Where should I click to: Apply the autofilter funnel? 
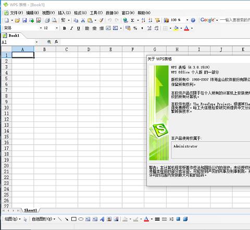[157, 20]
